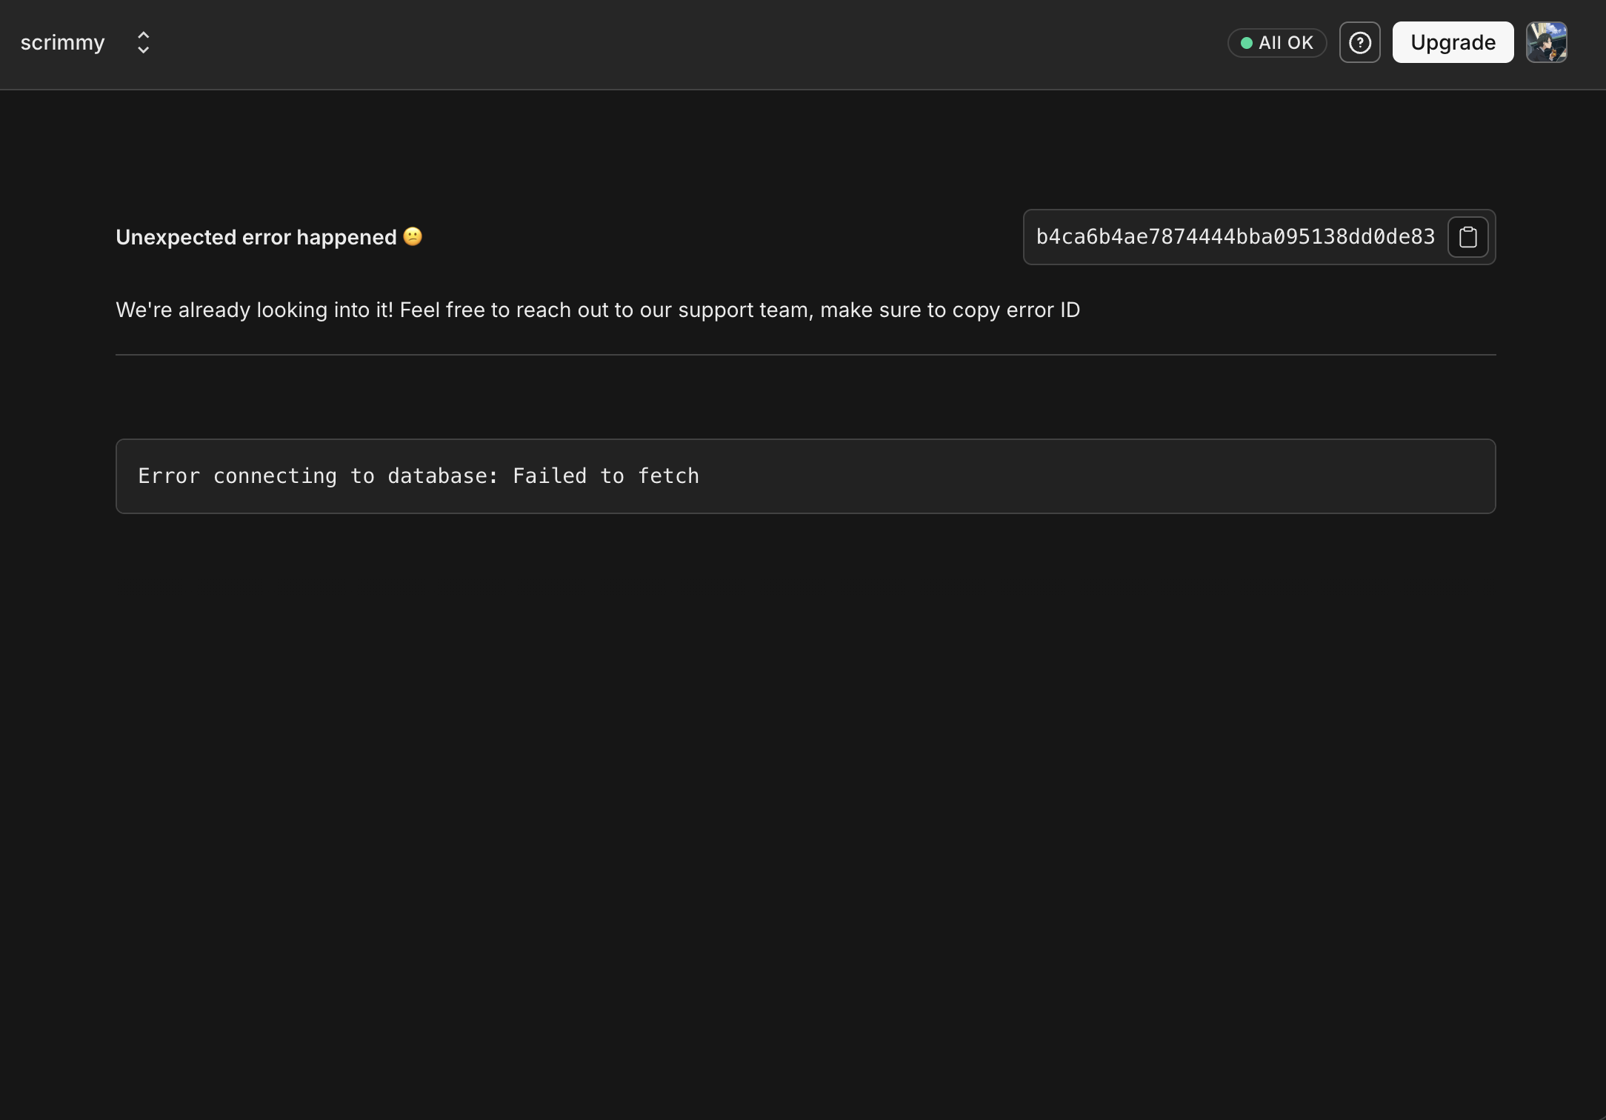The height and width of the screenshot is (1120, 1606).
Task: Click the Unexpected error happened heading
Action: pos(256,237)
